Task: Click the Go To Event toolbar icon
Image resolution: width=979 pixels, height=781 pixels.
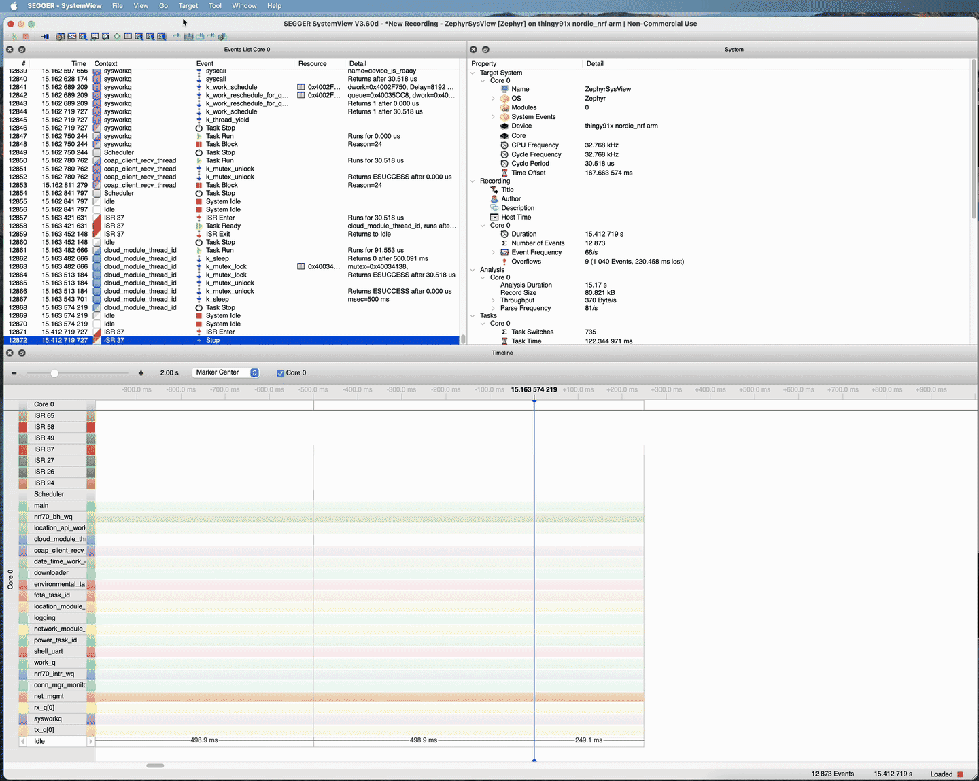Action: tap(45, 36)
